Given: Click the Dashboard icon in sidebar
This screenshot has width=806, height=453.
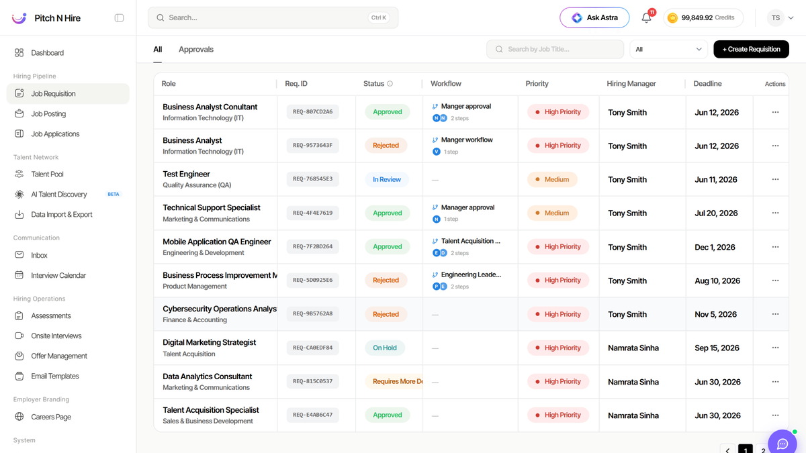Looking at the screenshot, I should (x=19, y=53).
